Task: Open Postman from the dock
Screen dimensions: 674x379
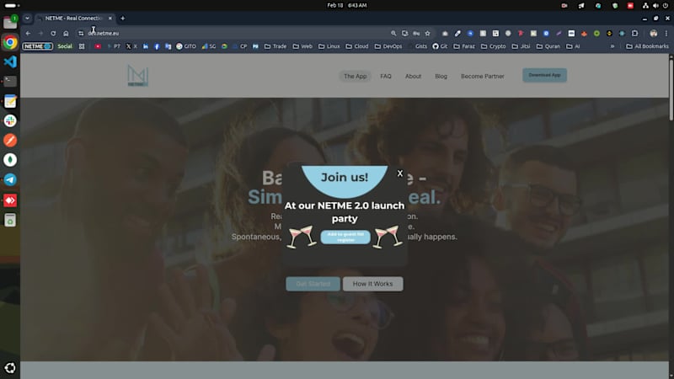Action: (x=10, y=141)
